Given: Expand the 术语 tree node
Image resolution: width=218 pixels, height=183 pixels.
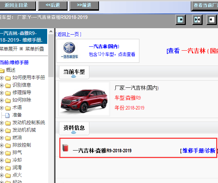Looking at the screenshot, I should coord(1,108).
